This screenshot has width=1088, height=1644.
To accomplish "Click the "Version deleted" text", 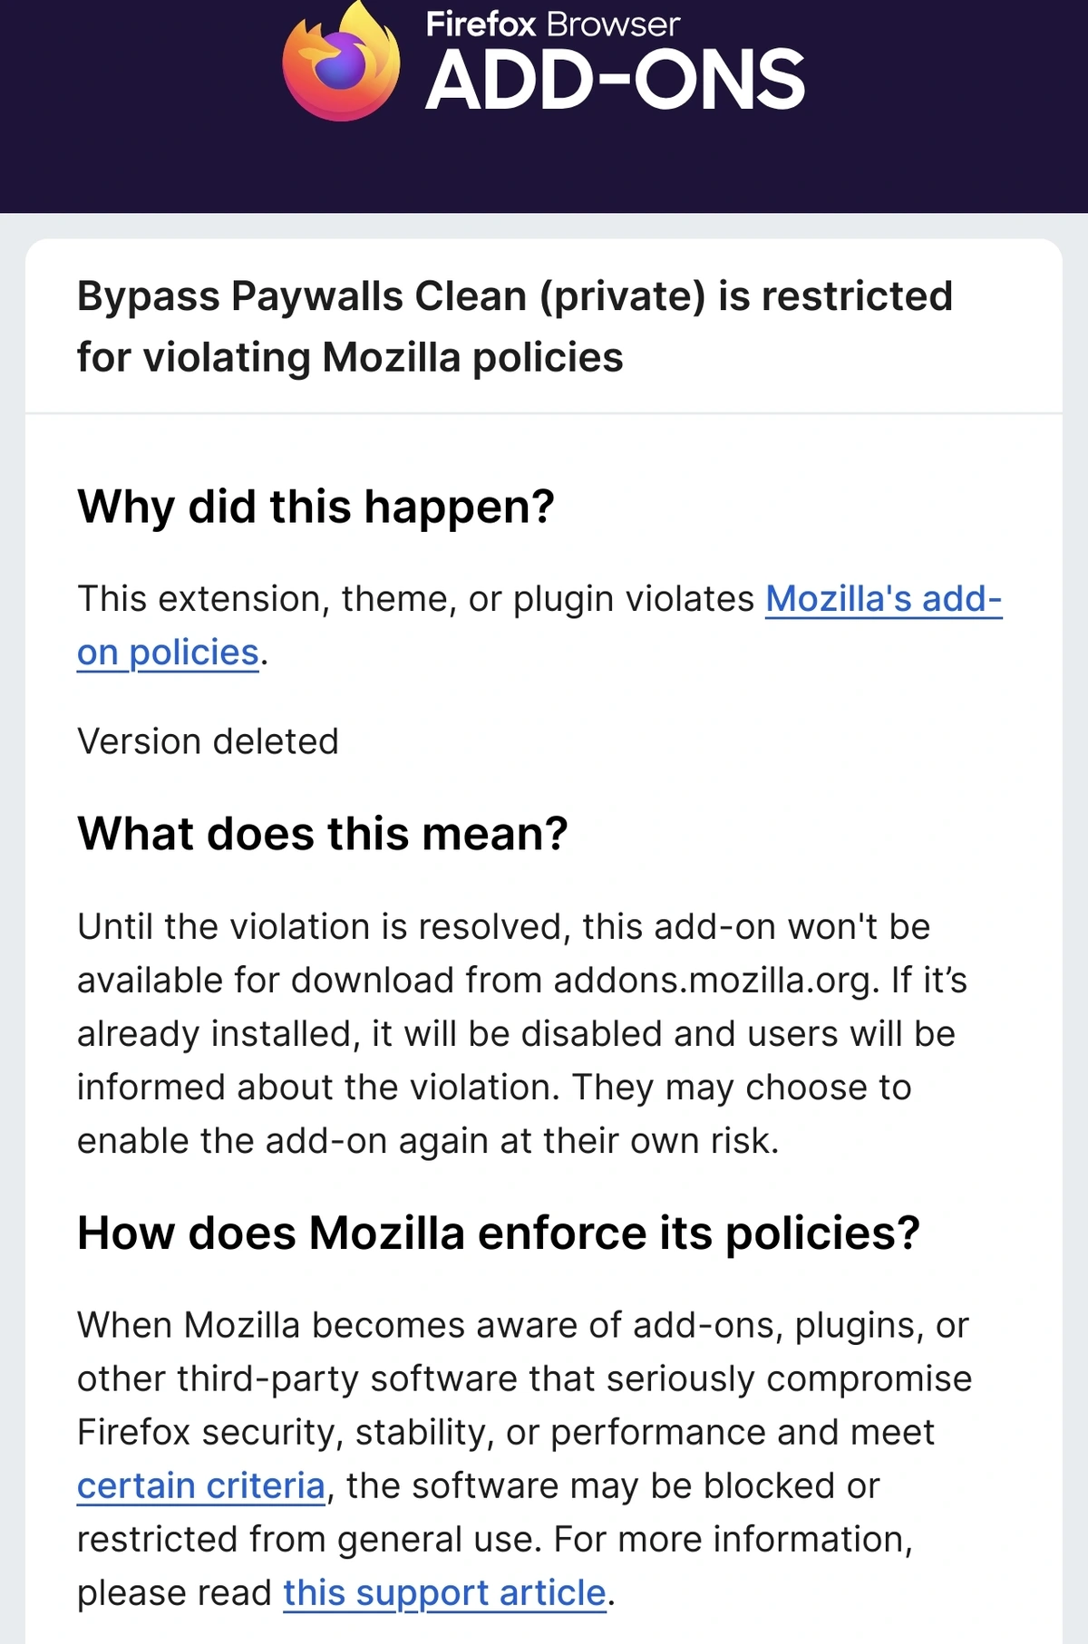I will click(208, 741).
